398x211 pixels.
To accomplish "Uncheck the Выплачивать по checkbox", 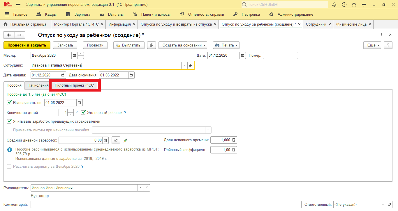I will point(9,103).
